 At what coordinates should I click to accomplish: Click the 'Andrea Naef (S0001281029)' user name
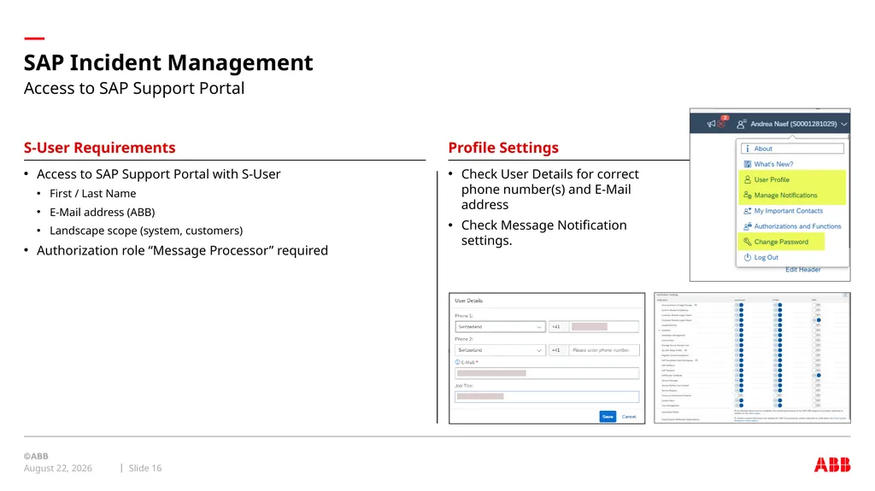tap(794, 124)
